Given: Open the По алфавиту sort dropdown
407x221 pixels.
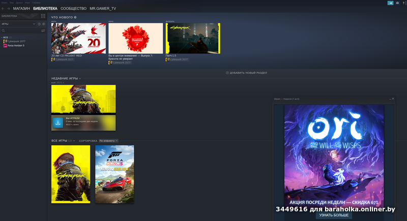Looking at the screenshot, I should pyautogui.click(x=108, y=141).
